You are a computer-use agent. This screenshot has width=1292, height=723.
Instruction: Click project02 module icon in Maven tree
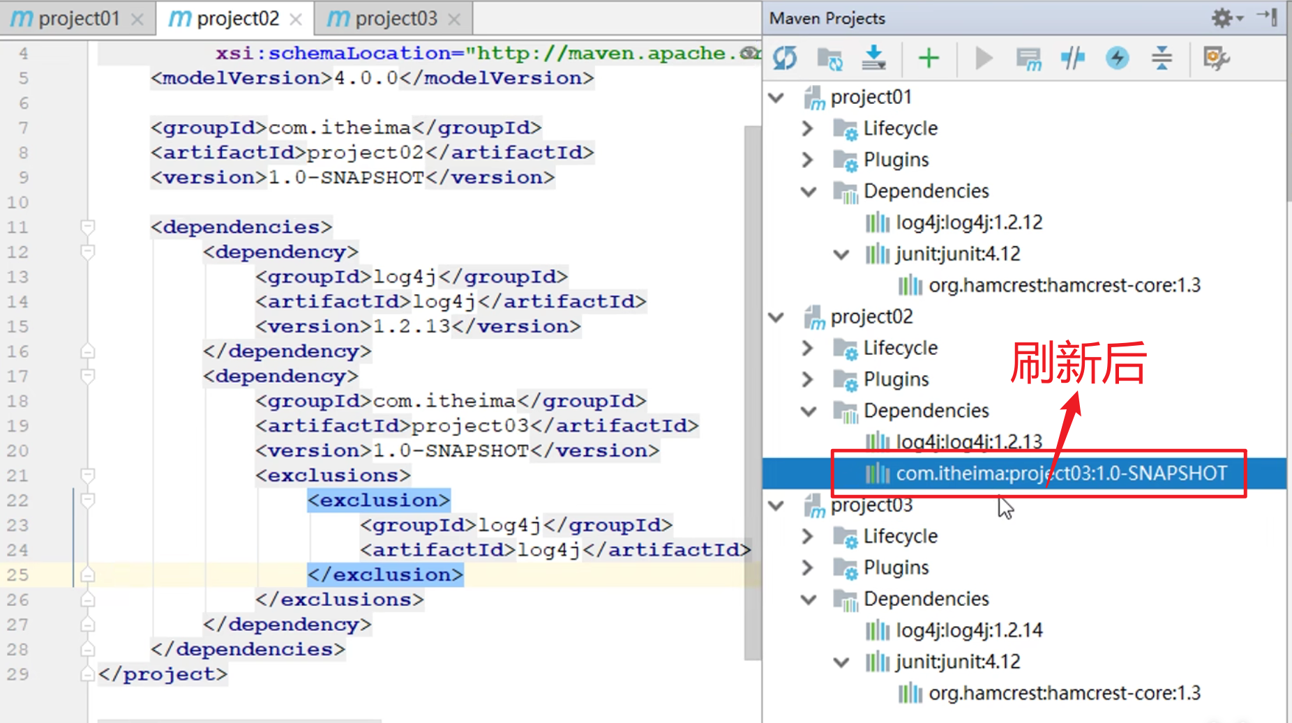pos(813,317)
